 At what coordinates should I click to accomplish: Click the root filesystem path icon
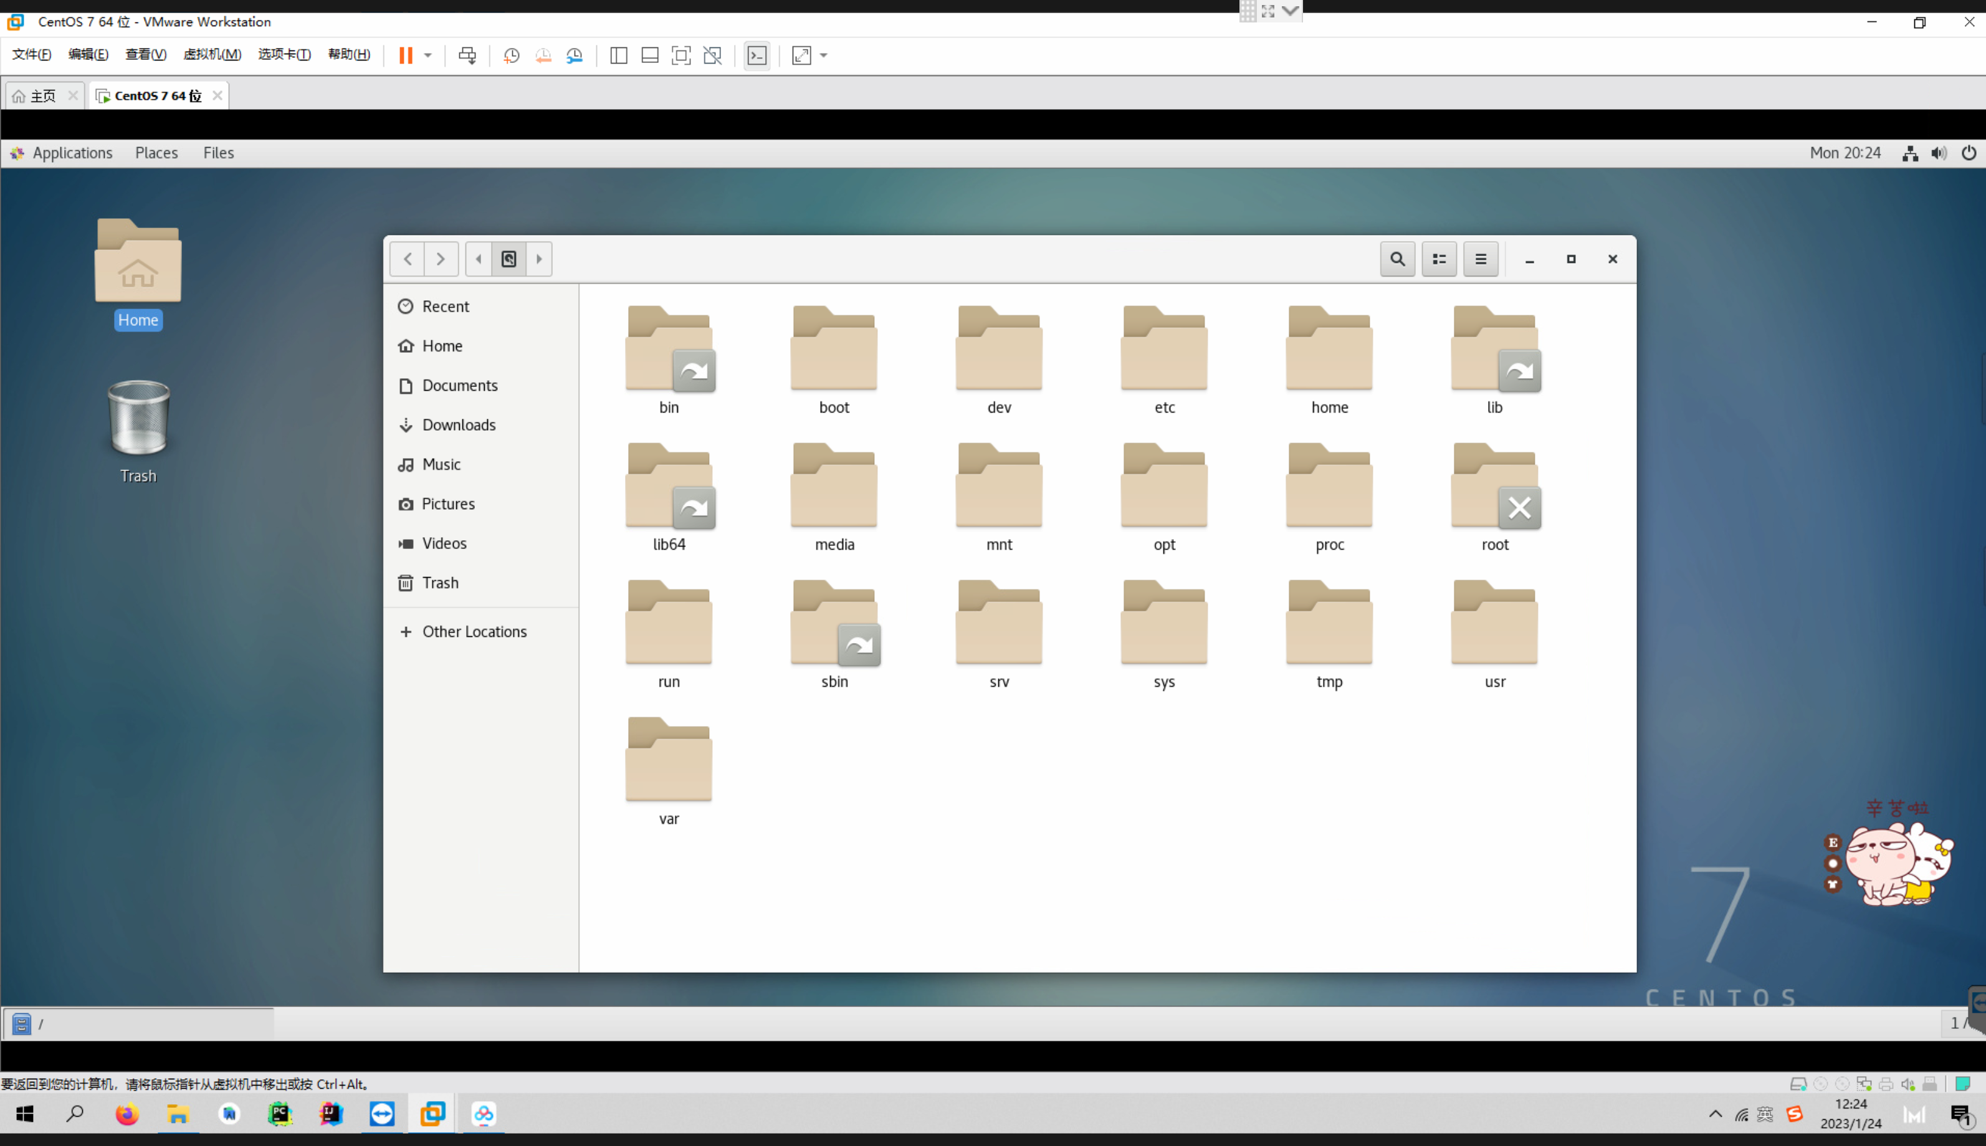[x=509, y=259]
